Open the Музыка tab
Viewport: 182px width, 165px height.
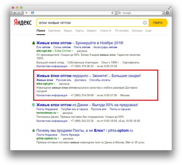(137, 31)
